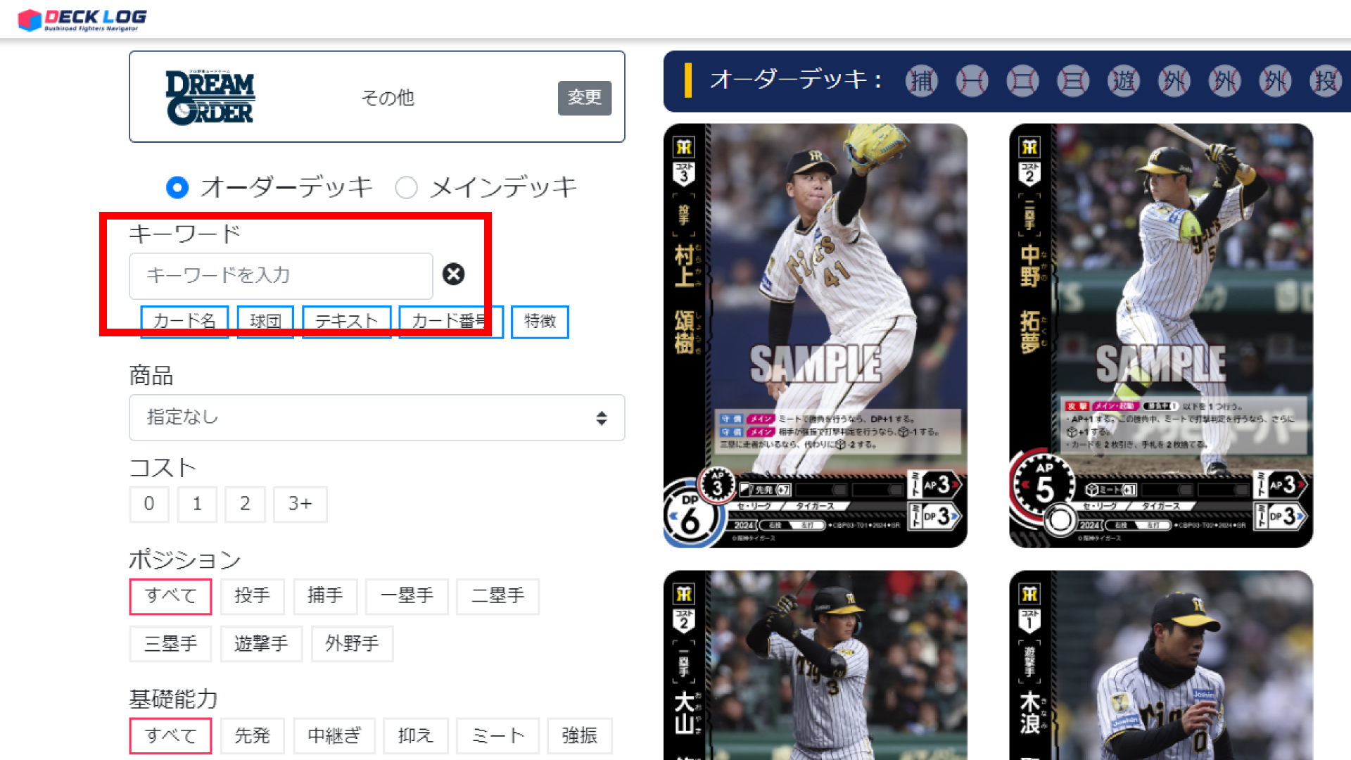Select the オーダーデッキ radio button

(x=177, y=187)
